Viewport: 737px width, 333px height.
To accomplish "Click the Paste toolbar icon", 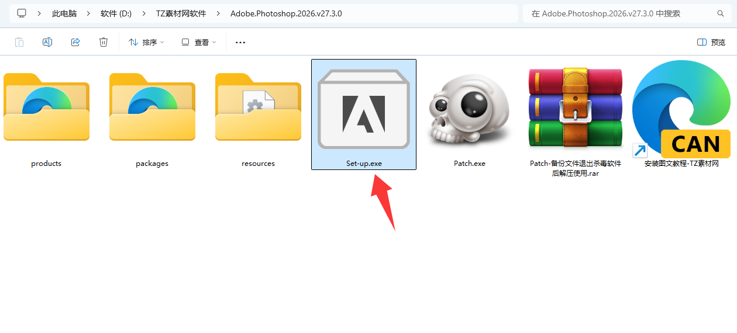I will click(19, 42).
